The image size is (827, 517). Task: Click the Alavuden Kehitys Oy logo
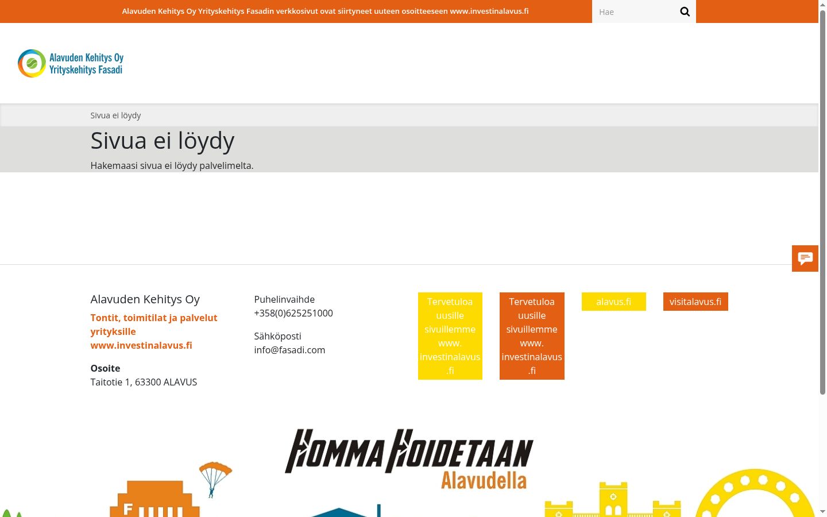71,63
